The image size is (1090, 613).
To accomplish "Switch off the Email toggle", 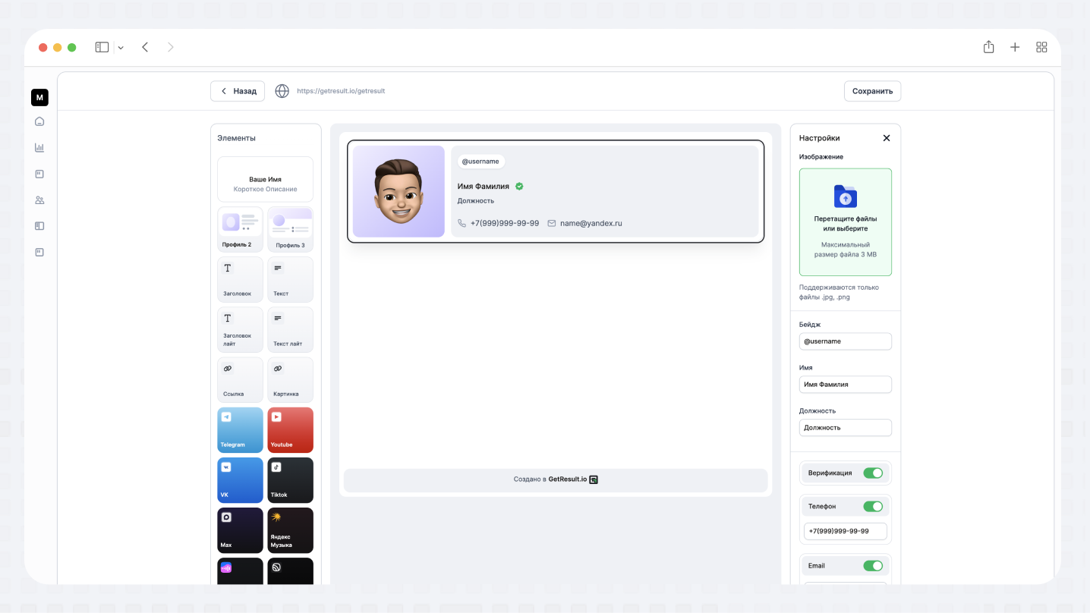I will point(872,566).
